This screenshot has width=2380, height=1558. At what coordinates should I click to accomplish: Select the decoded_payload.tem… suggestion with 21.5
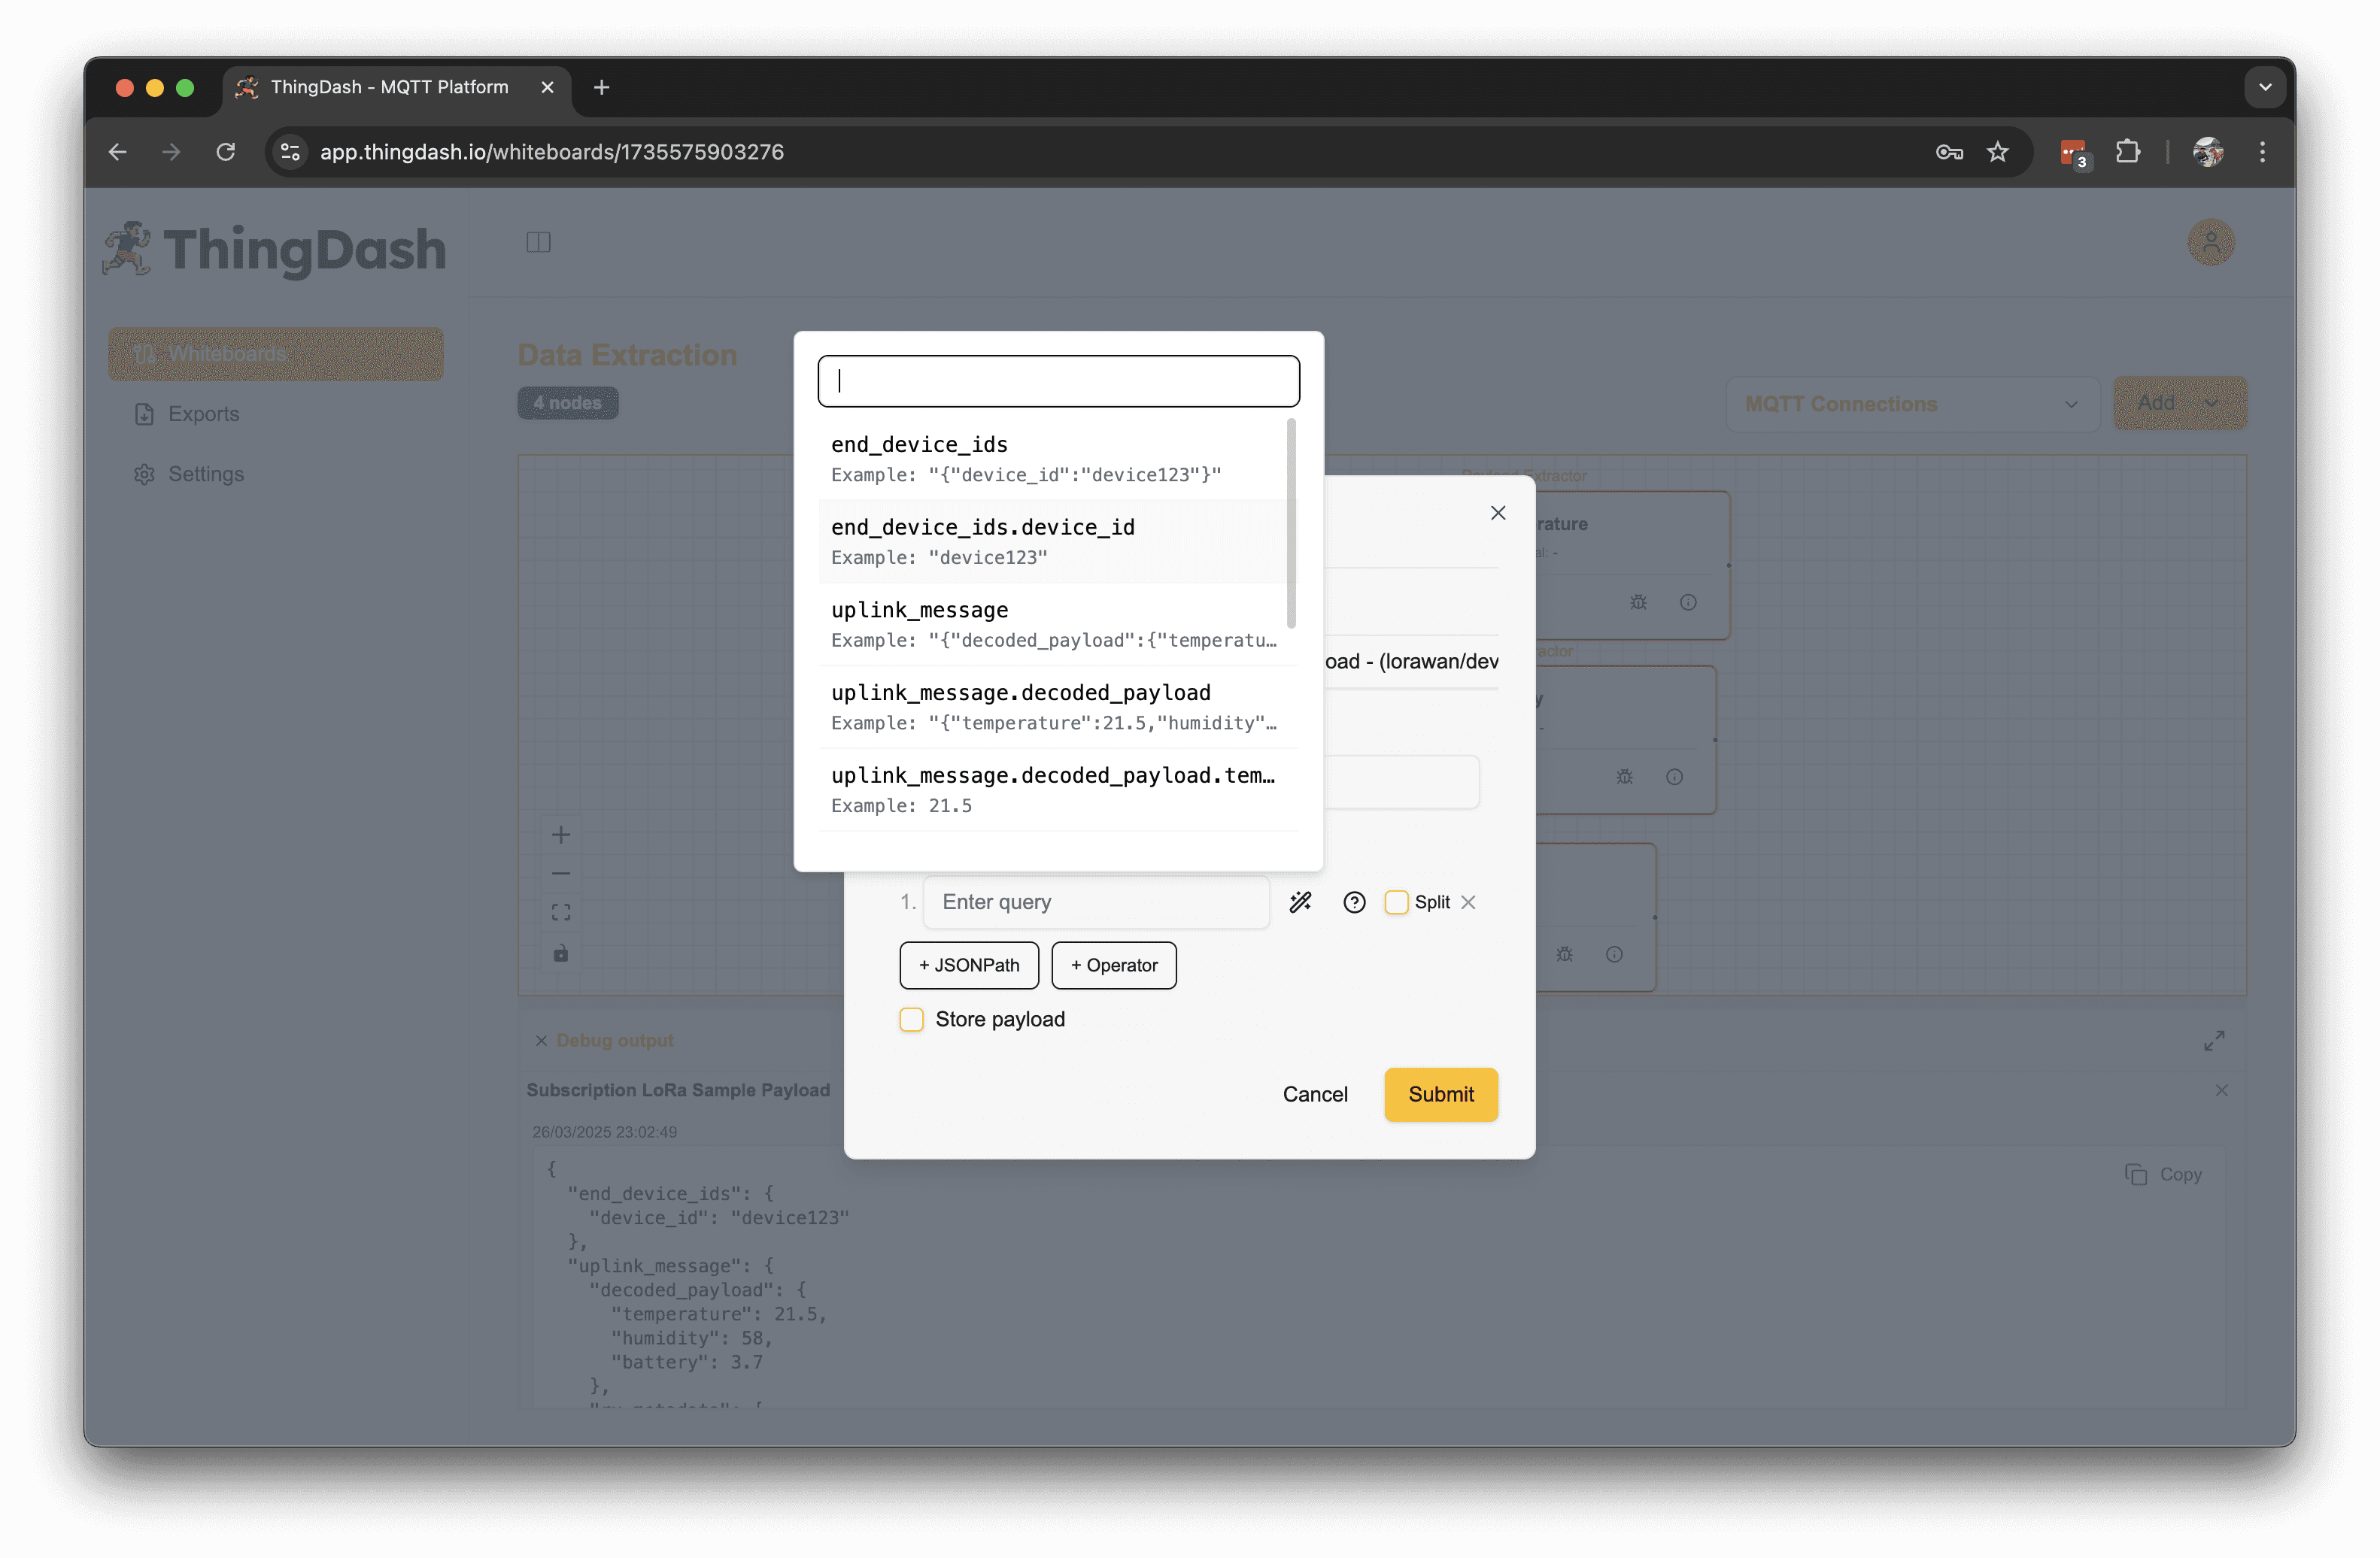click(x=1058, y=790)
